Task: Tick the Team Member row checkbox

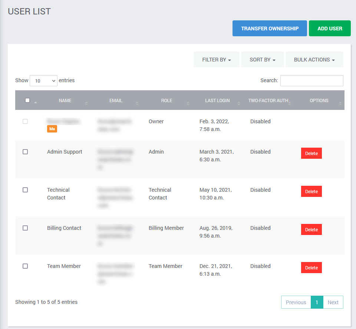Action: tap(25, 266)
